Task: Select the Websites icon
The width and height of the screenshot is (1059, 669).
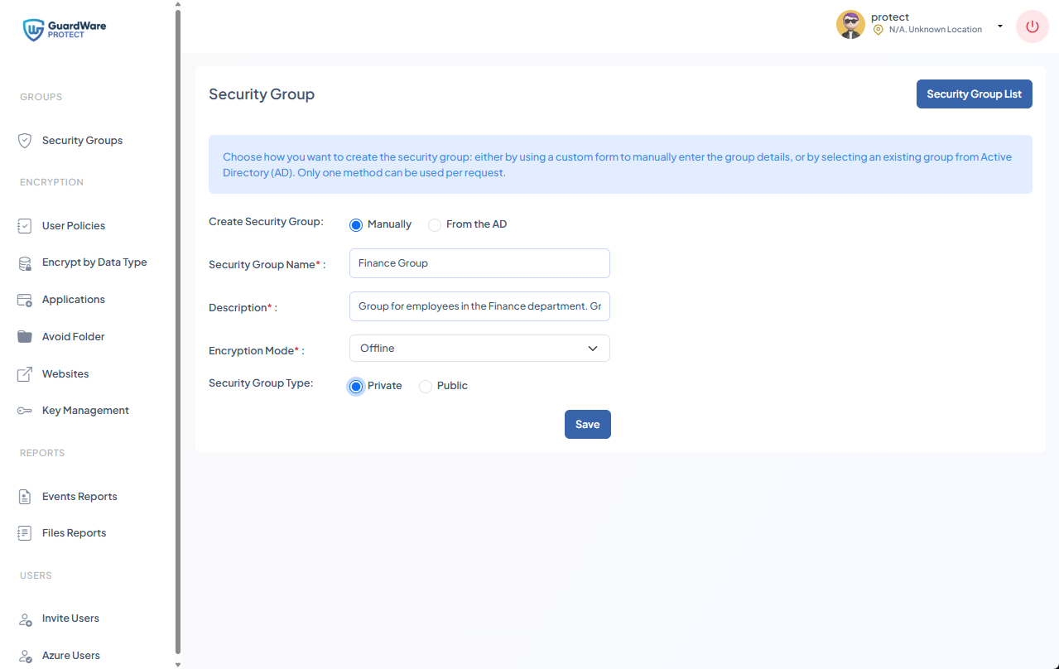Action: coord(24,373)
